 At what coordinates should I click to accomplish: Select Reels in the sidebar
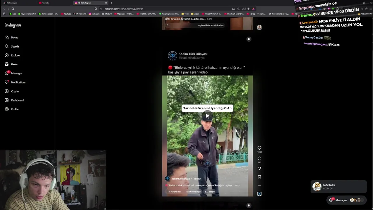(11, 64)
